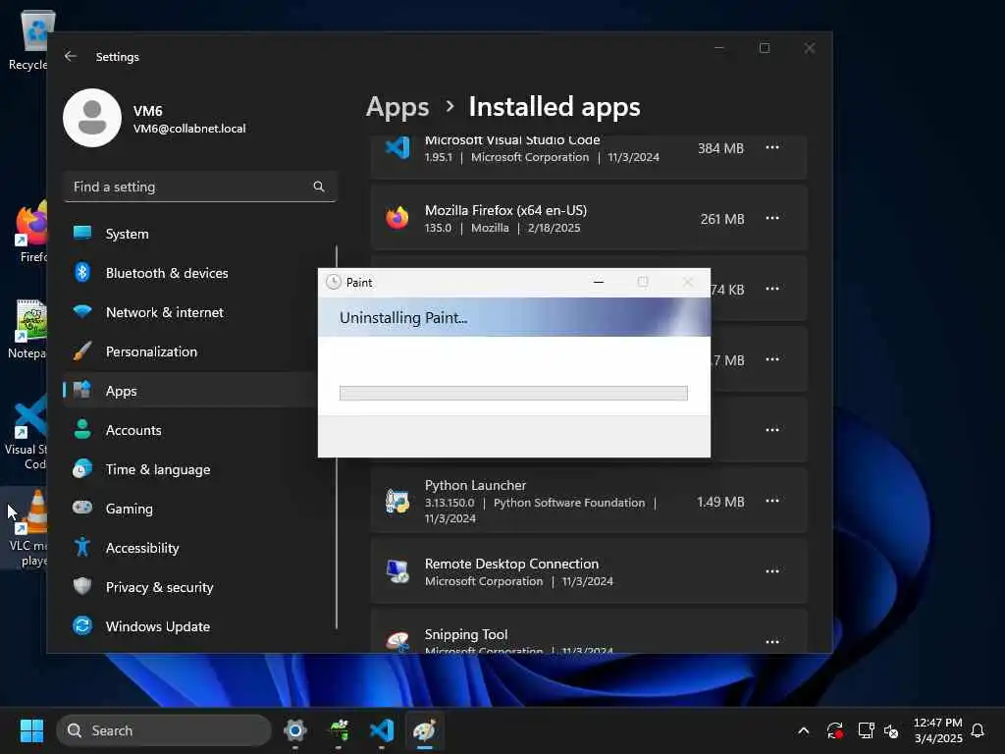Go back with the Settings back arrow
Image resolution: width=1005 pixels, height=754 pixels.
pyautogui.click(x=71, y=56)
